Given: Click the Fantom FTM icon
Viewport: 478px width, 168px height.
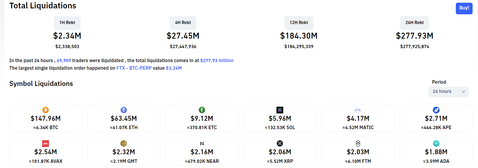Looking at the screenshot, I should (x=358, y=143).
